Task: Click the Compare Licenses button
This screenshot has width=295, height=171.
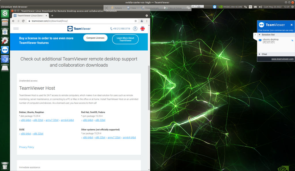Action: [x=95, y=38]
